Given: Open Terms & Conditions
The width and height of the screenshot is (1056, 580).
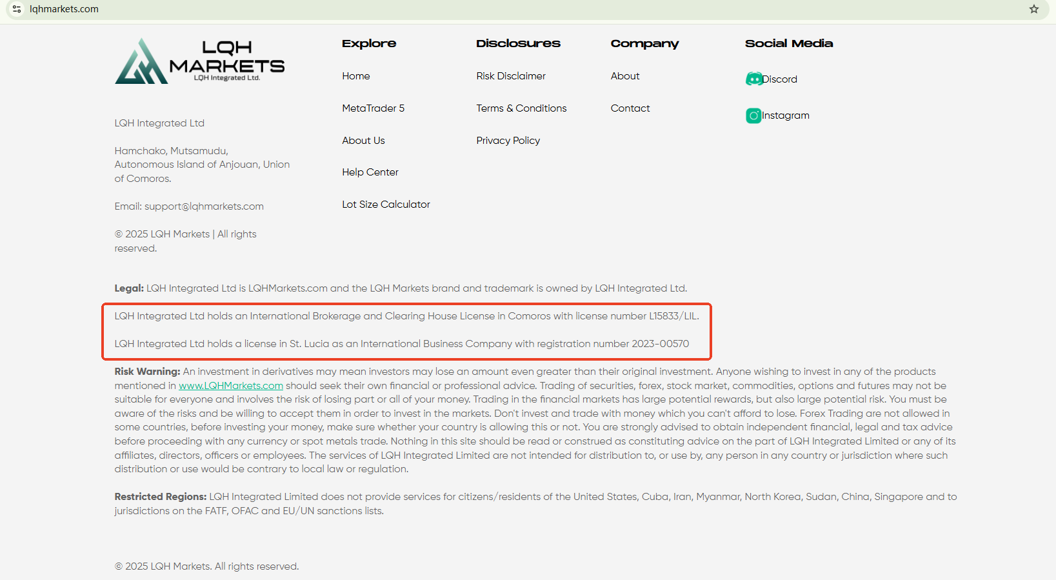Looking at the screenshot, I should tap(521, 108).
